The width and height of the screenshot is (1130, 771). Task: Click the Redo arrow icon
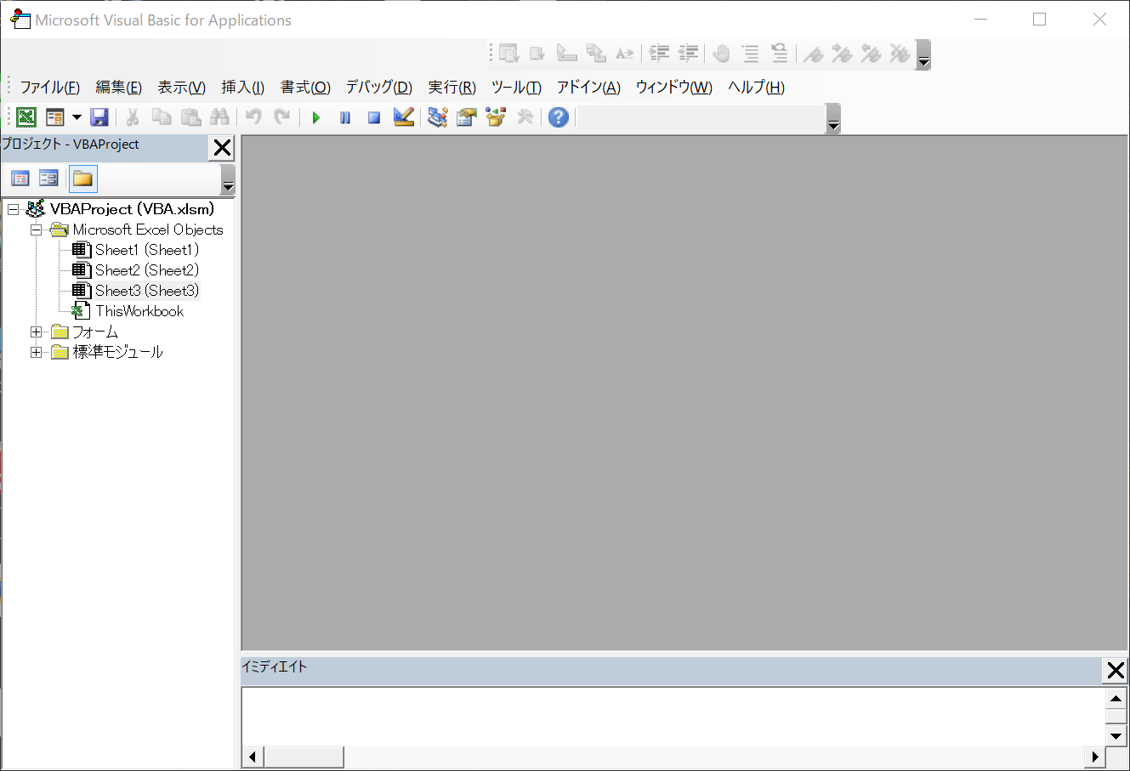pos(283,117)
